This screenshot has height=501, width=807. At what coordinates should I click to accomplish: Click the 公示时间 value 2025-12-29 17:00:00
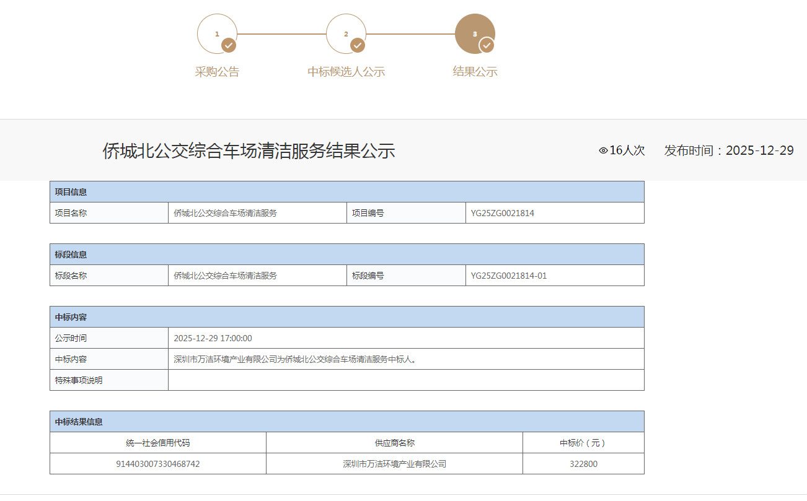(x=213, y=338)
